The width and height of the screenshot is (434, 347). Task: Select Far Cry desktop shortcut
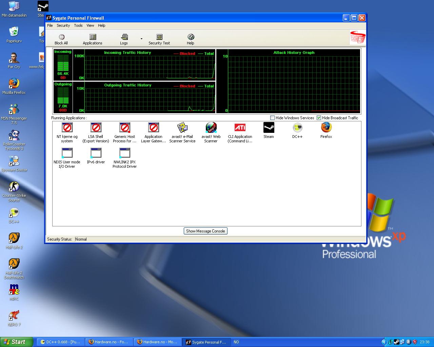click(x=14, y=61)
